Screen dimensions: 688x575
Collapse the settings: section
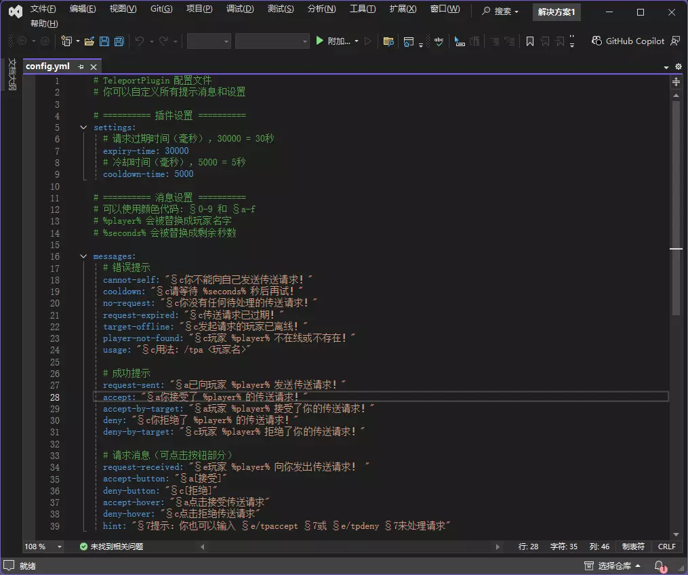[83, 127]
